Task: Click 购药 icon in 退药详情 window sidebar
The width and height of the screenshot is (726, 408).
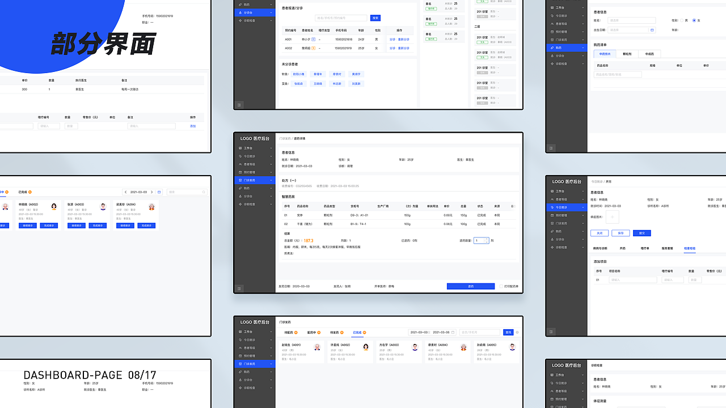Action: (240, 188)
